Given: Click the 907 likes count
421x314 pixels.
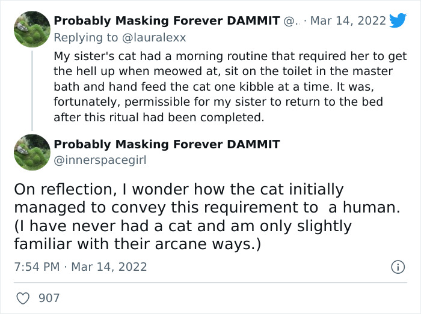Looking at the screenshot, I should 49,298.
